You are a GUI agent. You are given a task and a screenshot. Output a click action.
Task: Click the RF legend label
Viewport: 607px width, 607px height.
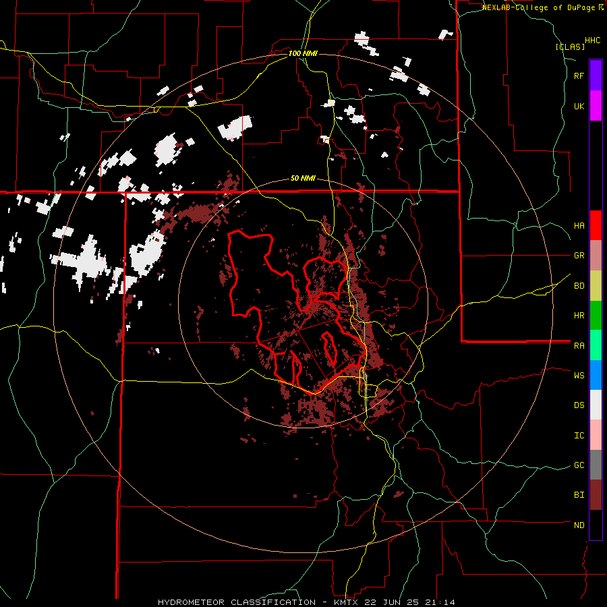point(579,76)
